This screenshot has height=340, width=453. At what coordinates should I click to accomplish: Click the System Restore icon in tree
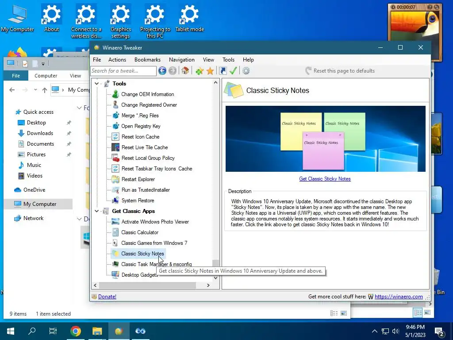[x=115, y=201]
